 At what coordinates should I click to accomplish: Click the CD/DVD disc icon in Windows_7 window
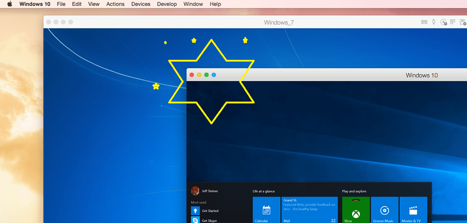pos(444,22)
